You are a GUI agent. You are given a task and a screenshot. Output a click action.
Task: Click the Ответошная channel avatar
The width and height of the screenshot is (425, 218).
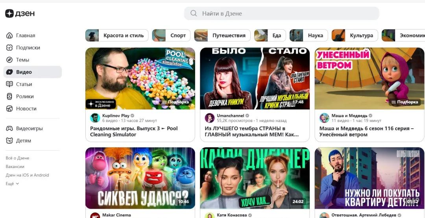[x=324, y=216]
